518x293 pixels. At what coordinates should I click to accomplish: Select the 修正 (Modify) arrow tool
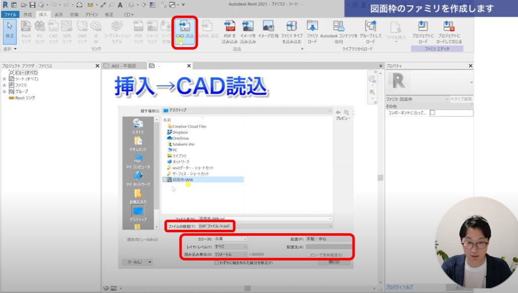(10, 29)
